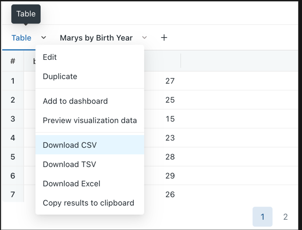The height and width of the screenshot is (230, 302).
Task: Choose Download TSV from menu
Action: (x=70, y=164)
